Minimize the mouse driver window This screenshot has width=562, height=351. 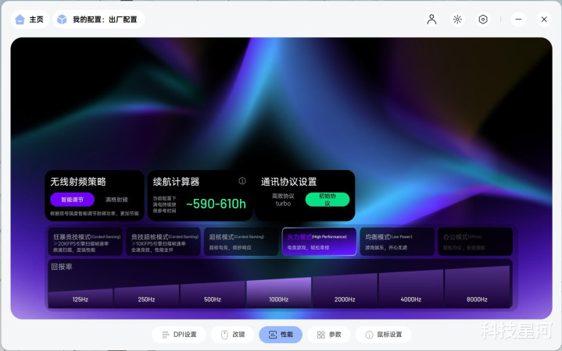518,19
